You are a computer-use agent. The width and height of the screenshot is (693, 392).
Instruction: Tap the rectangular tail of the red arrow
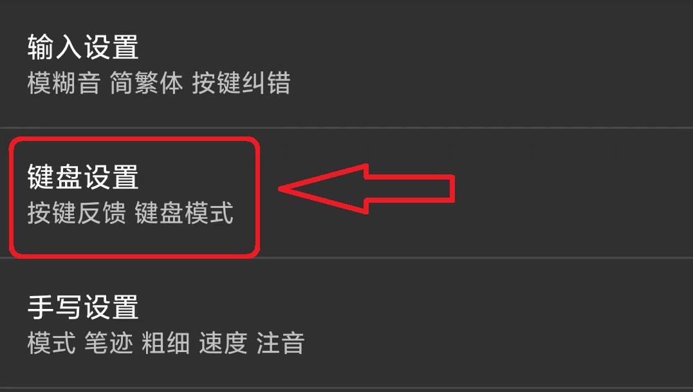pos(411,189)
